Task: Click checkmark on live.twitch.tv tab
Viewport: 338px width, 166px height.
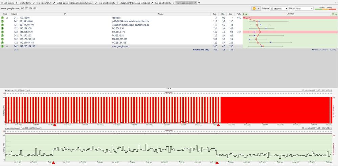Action: (34, 3)
